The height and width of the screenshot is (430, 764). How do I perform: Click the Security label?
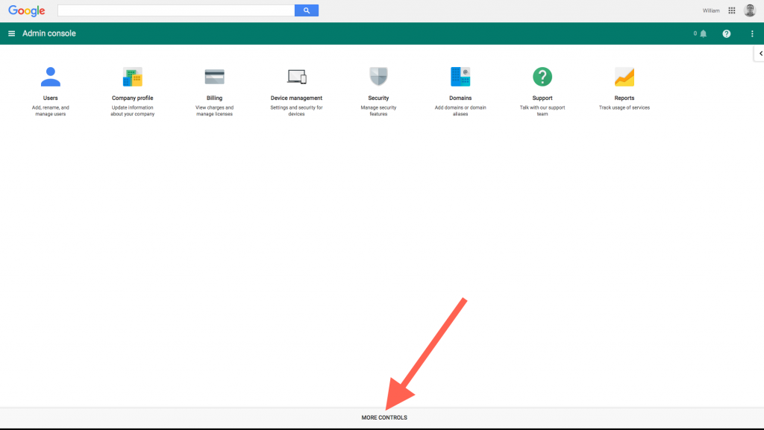(378, 98)
